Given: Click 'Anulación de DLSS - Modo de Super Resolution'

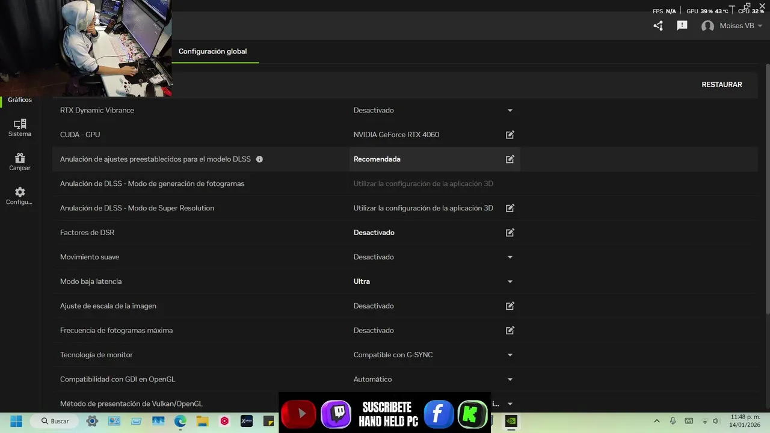Looking at the screenshot, I should 137,208.
